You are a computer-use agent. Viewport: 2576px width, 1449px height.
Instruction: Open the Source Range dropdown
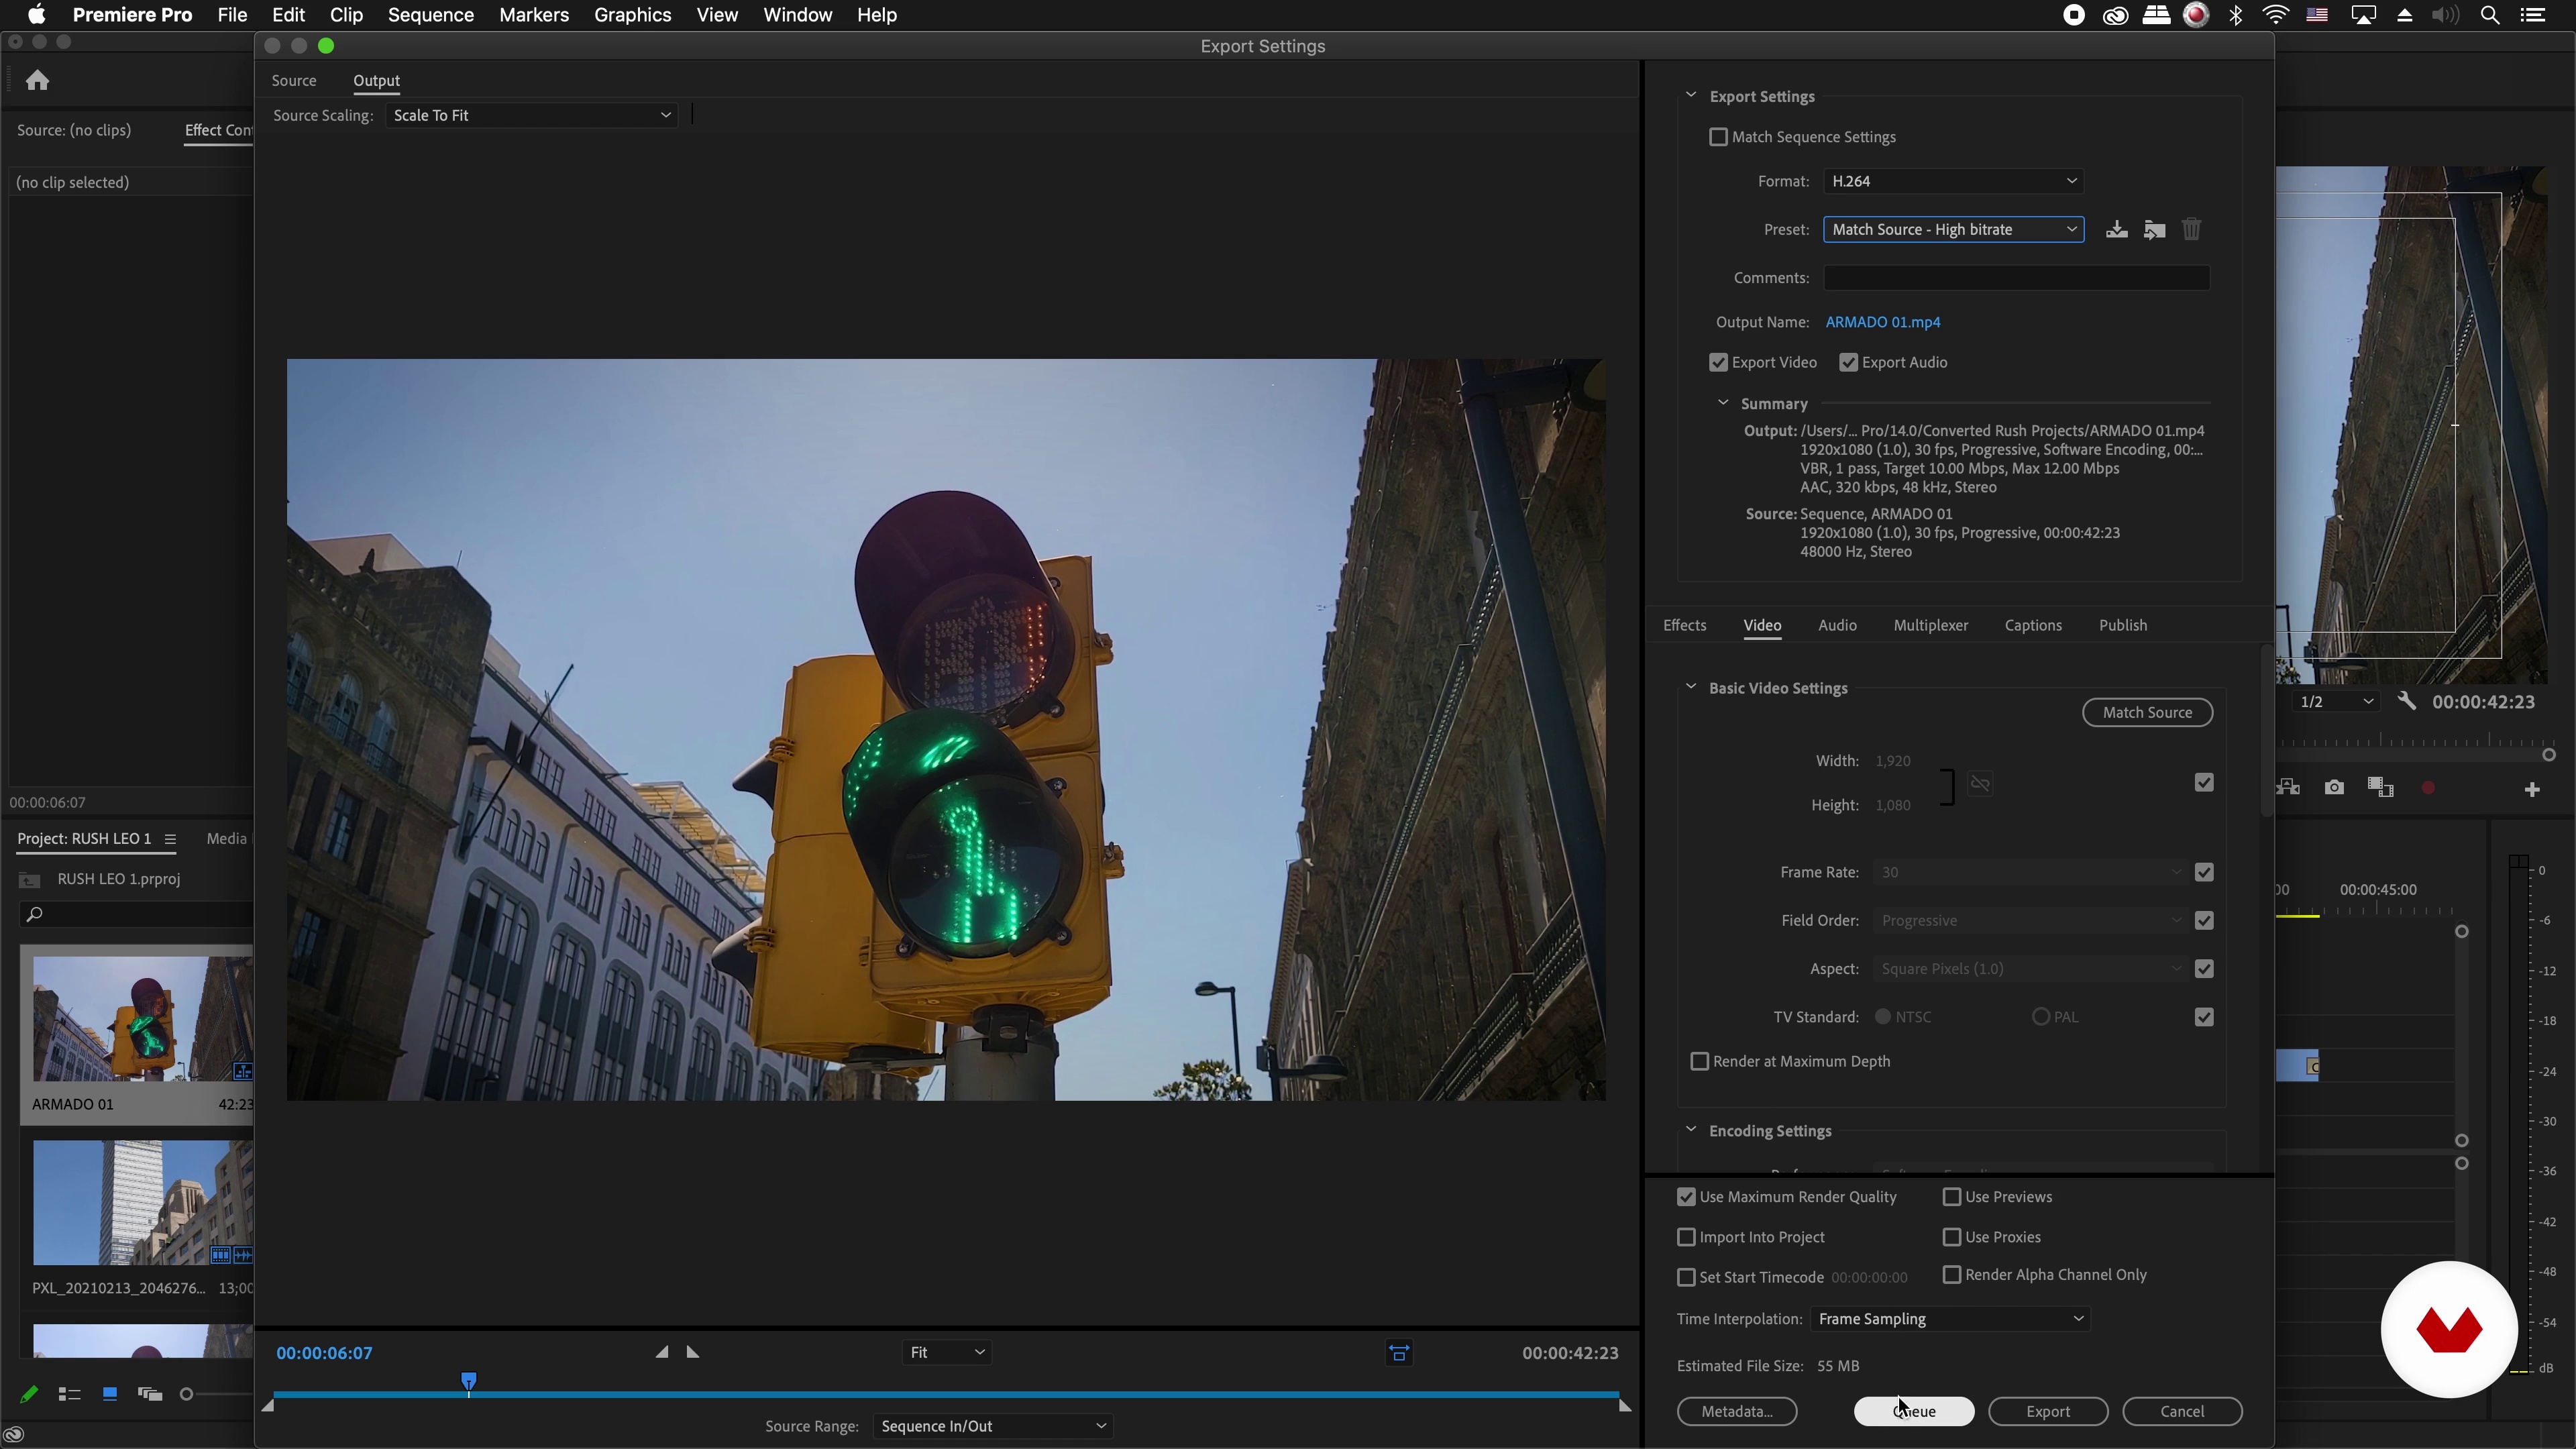(x=993, y=1426)
